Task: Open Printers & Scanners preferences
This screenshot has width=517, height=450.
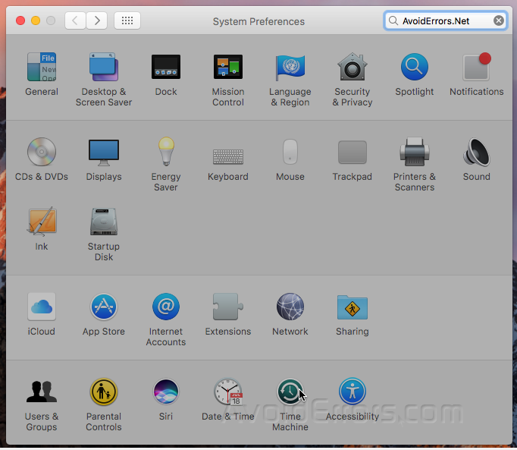Action: tap(414, 153)
